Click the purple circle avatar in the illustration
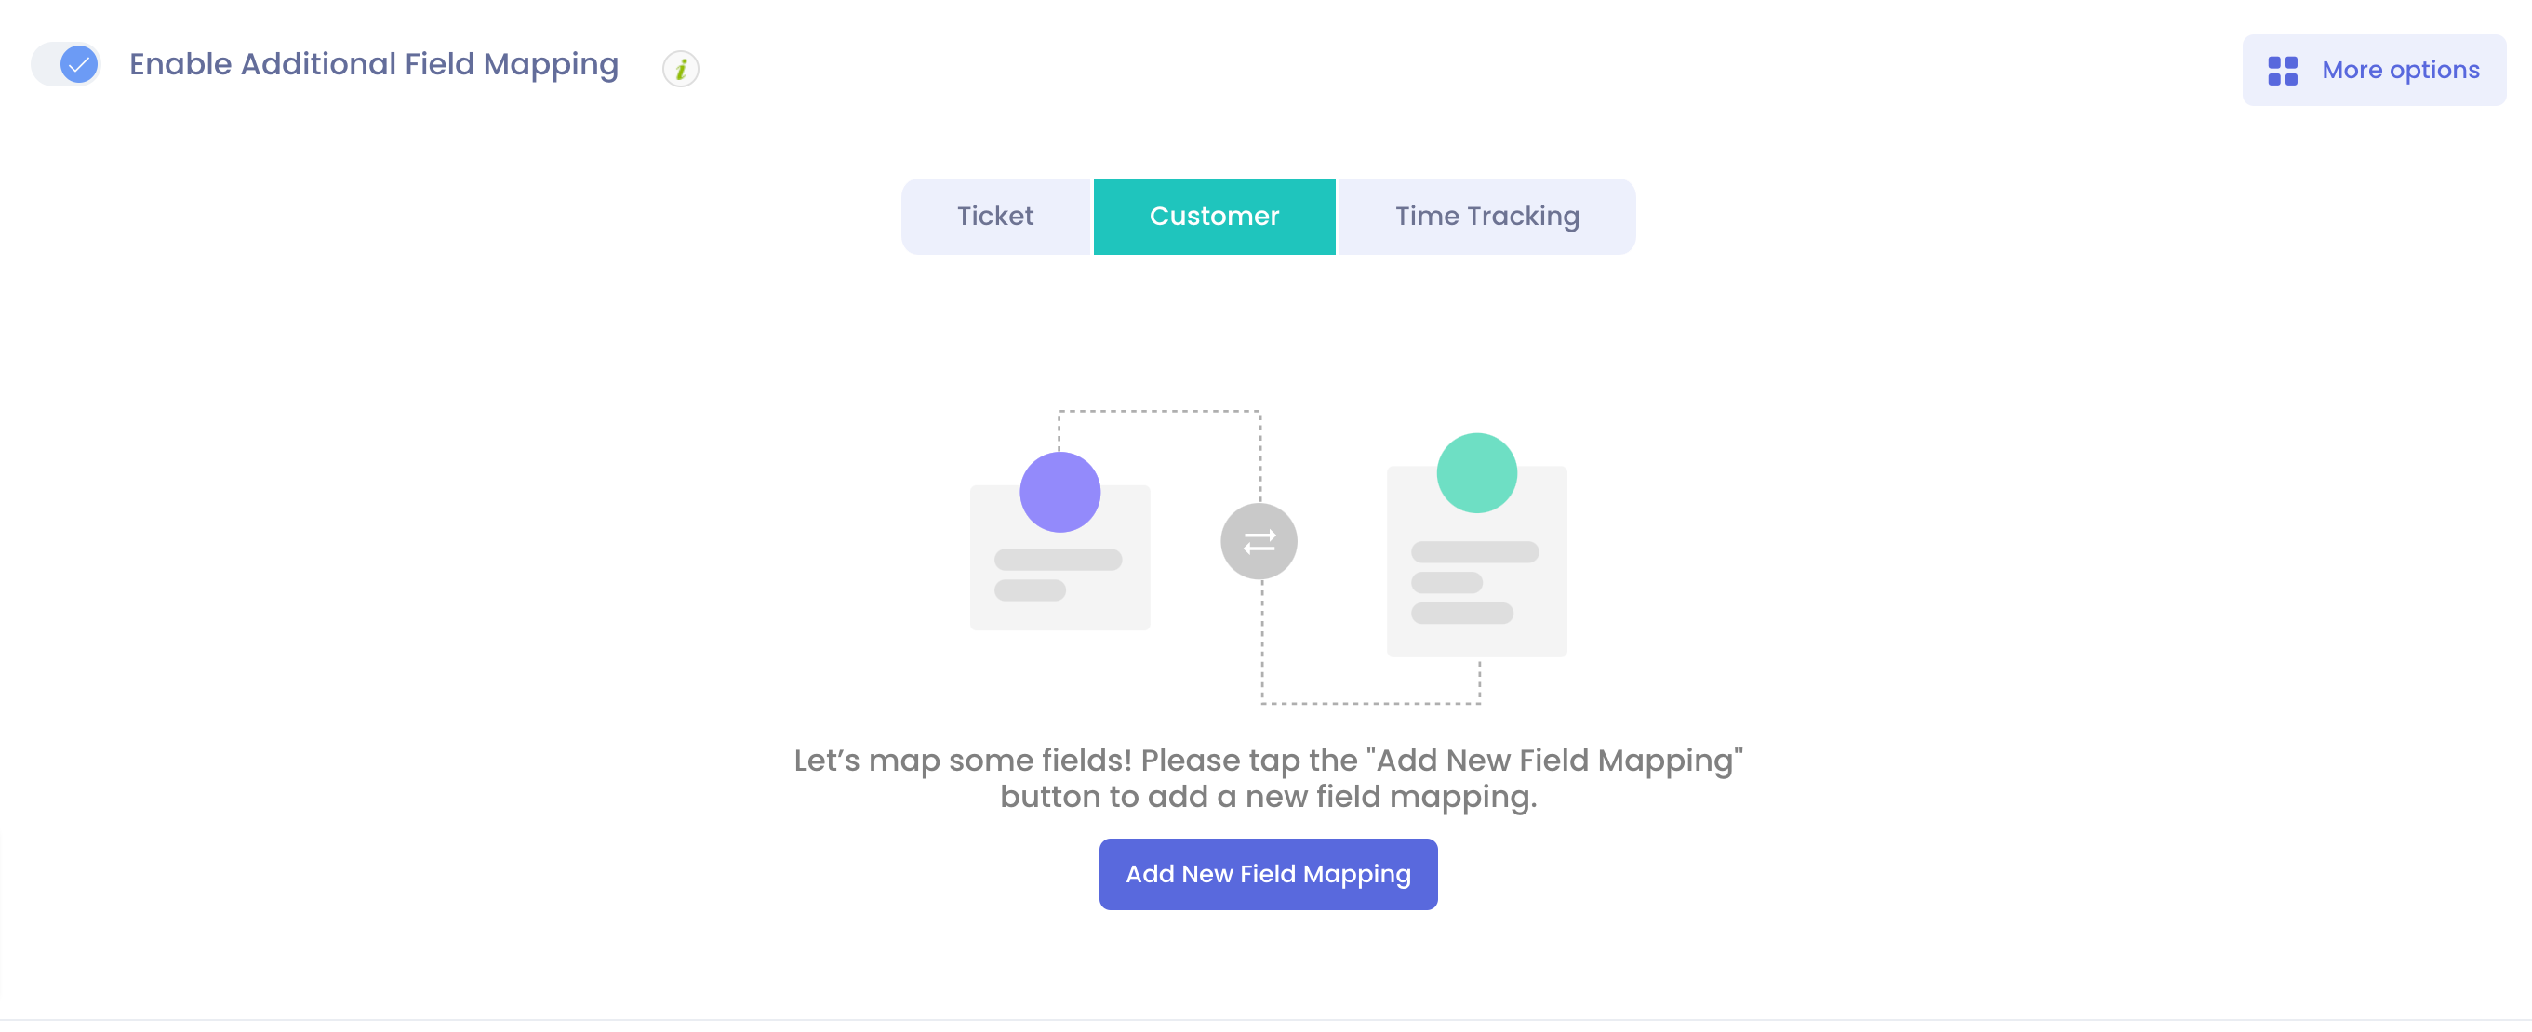 pos(1059,492)
